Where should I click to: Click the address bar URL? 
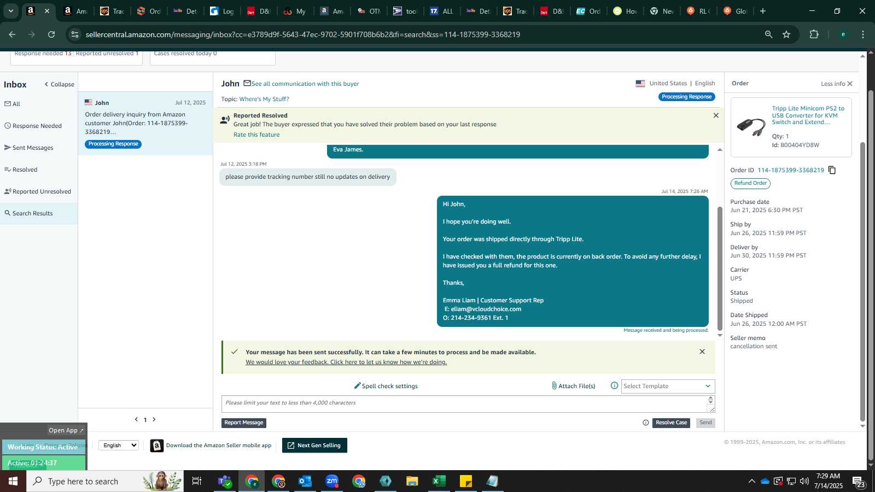pos(302,34)
